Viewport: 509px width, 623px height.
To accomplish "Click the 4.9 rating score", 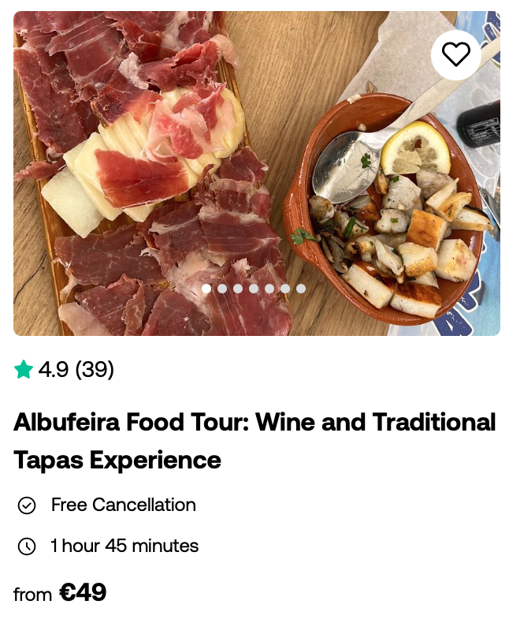I will 54,370.
